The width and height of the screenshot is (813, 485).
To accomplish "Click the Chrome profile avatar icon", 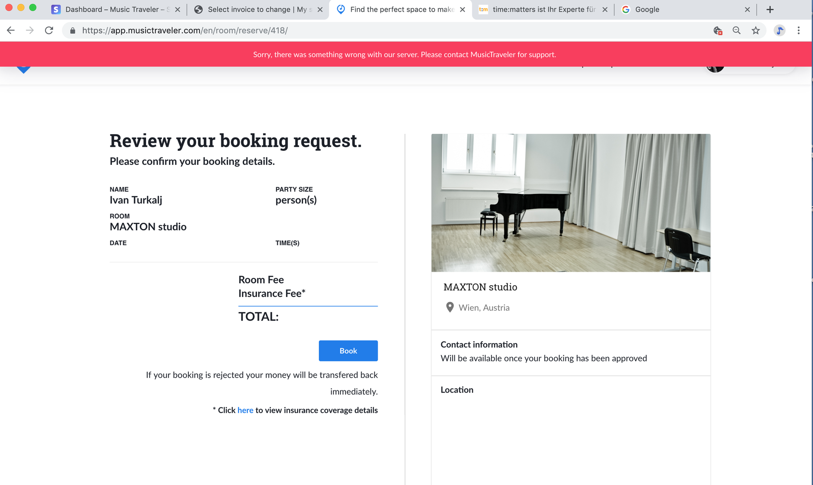I will [x=779, y=31].
